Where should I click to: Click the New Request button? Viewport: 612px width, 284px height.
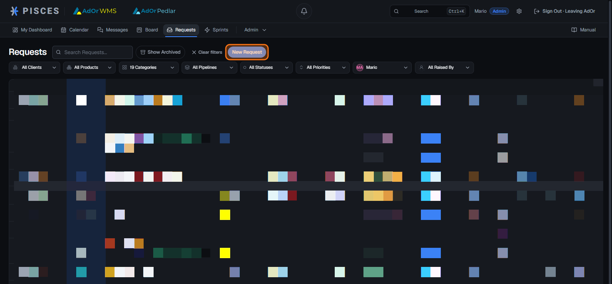coord(247,52)
